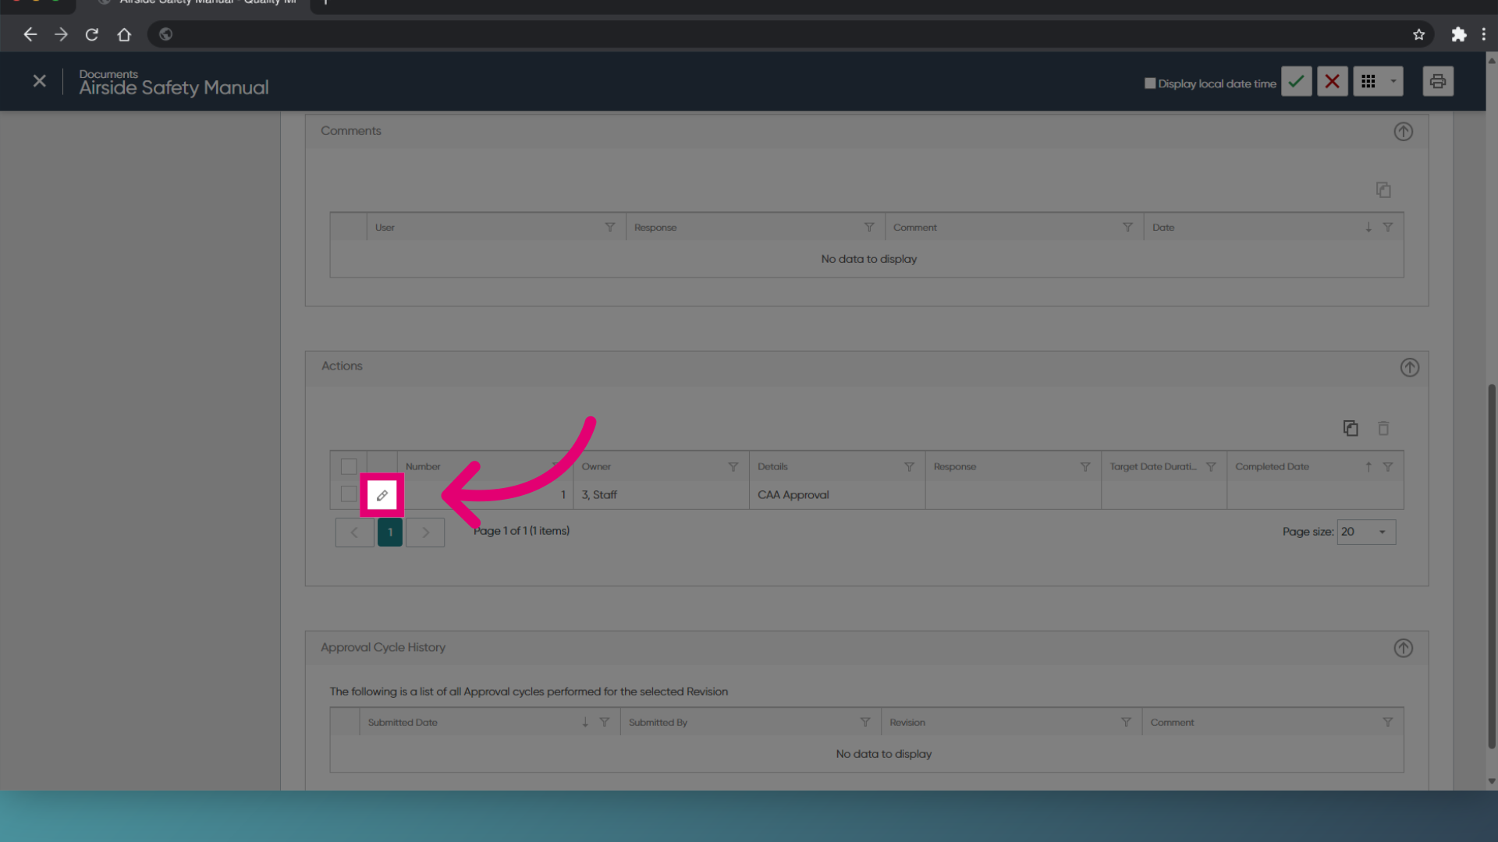Filter the Revision column
This screenshot has height=842, width=1498.
(x=1126, y=722)
